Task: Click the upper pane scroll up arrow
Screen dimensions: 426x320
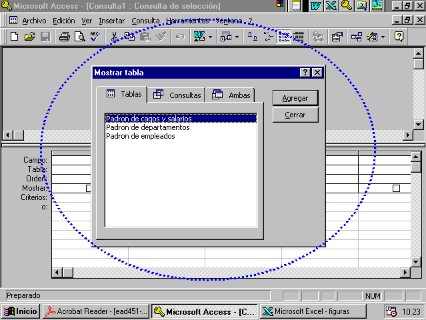Action: coord(419,53)
